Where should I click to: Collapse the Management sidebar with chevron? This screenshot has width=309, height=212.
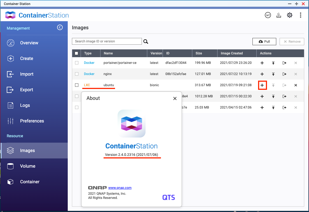(x=60, y=27)
